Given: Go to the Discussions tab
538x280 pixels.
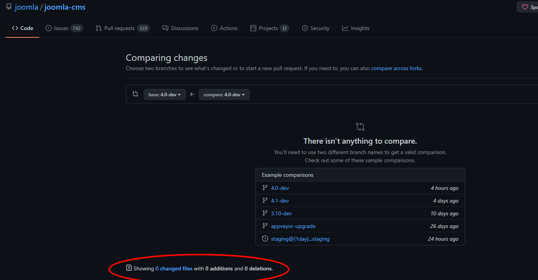Looking at the screenshot, I should point(180,28).
